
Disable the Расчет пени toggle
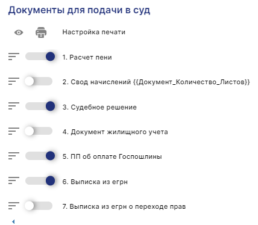(x=40, y=57)
